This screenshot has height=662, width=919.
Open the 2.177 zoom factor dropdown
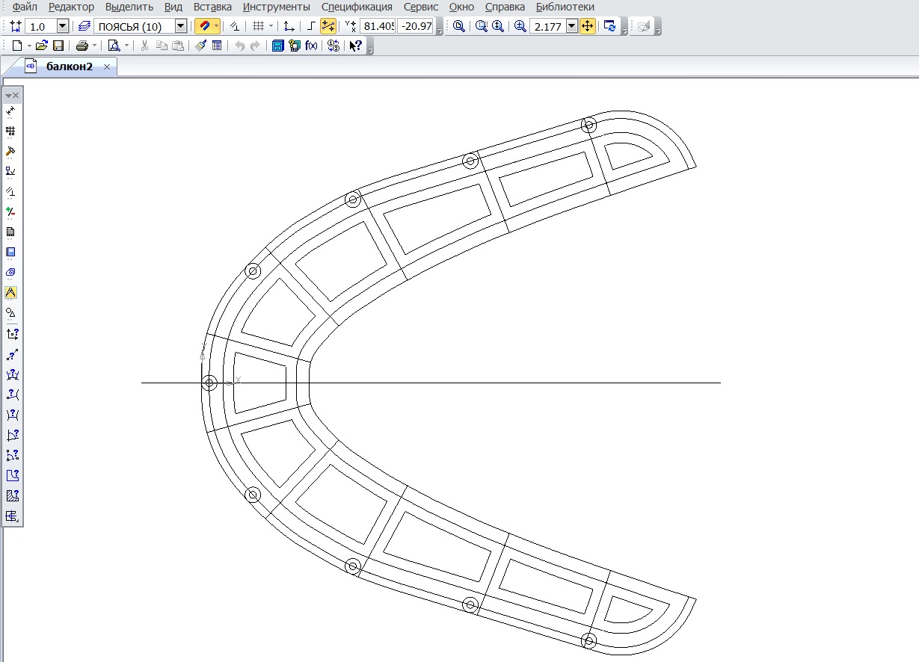572,26
